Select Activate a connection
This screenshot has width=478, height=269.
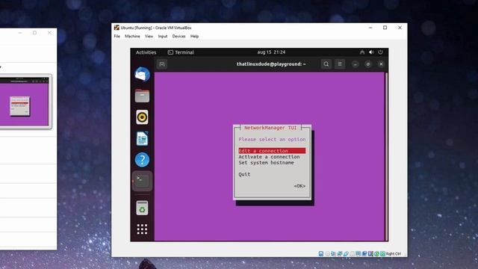tap(269, 157)
